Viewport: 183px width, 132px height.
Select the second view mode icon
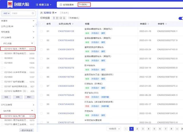pyautogui.click(x=56, y=18)
